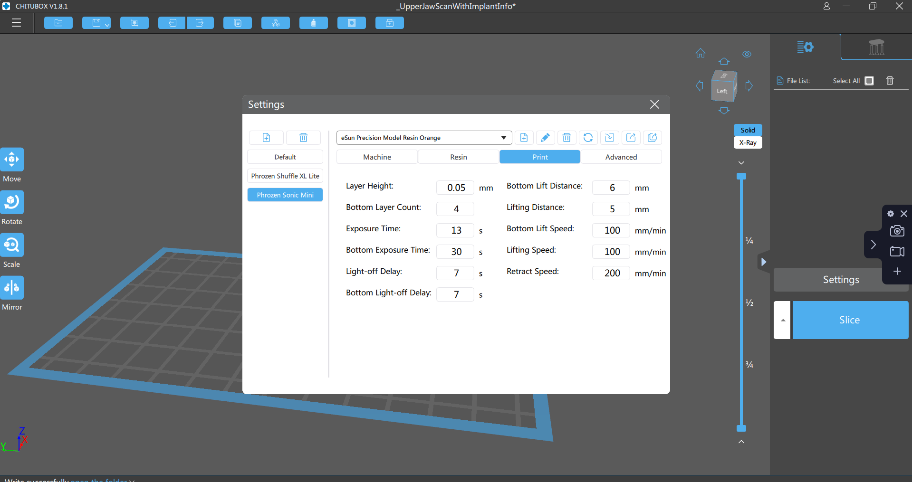This screenshot has height=482, width=912.
Task: Export the current profile configuration
Action: click(631, 138)
